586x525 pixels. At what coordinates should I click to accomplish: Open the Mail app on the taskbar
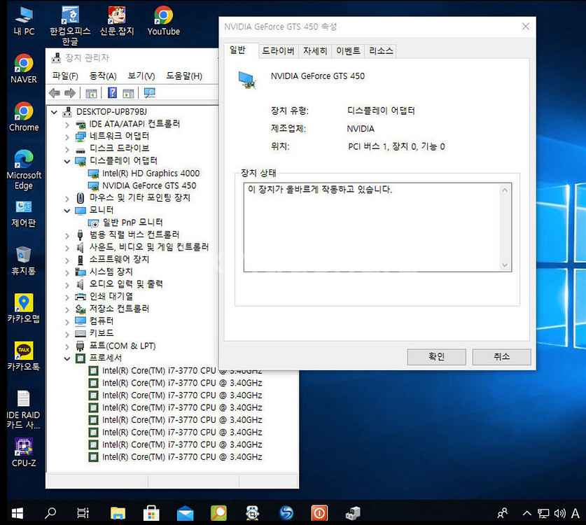[185, 513]
